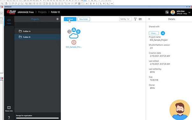This screenshot has width=192, height=120.
Task: Click the Projects panel header title
Action: tap(35, 19)
